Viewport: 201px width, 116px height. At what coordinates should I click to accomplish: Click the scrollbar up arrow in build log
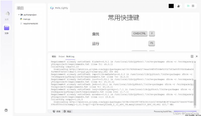[195, 62]
